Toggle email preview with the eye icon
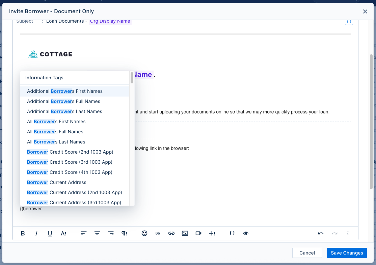This screenshot has width=376, height=265. [x=246, y=233]
